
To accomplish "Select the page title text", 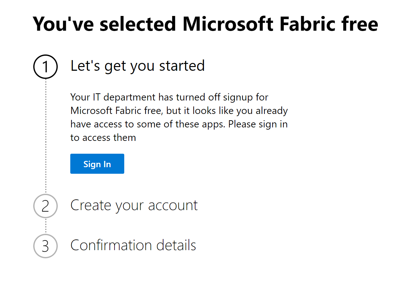I will tap(205, 24).
